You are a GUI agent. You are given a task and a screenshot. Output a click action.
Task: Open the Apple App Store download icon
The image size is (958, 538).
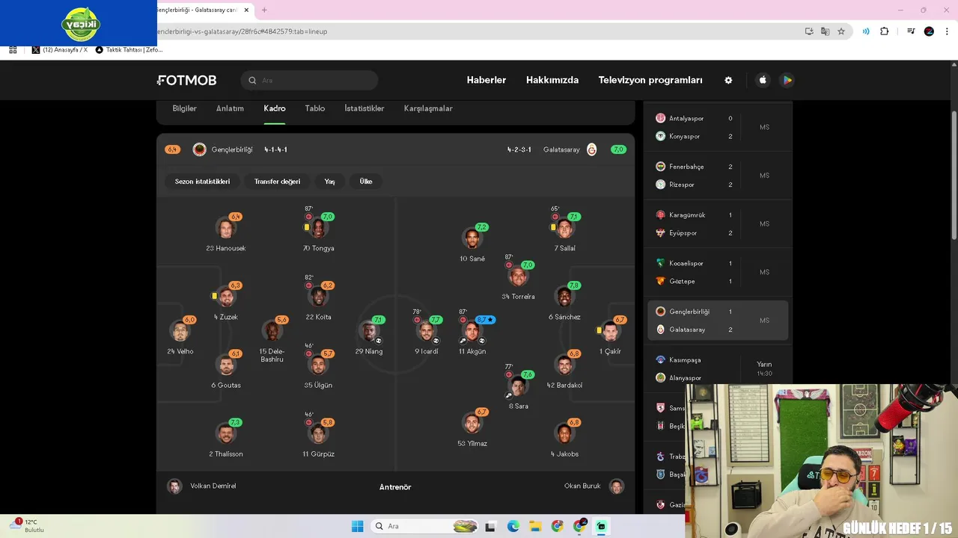[x=763, y=80]
